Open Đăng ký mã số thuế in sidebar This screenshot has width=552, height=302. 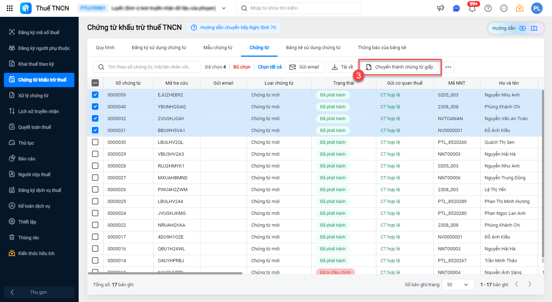tap(39, 32)
